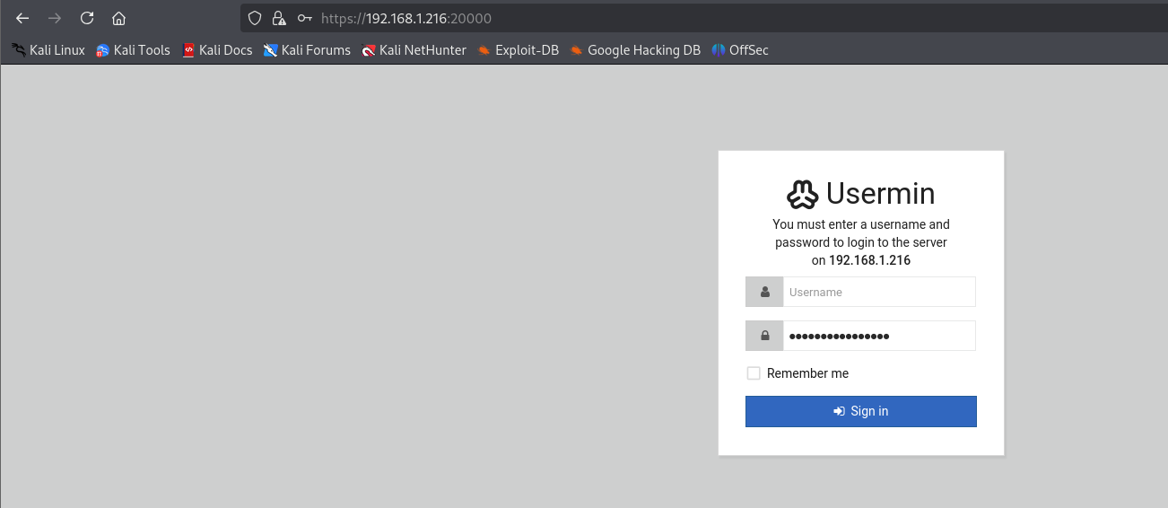Click the browser back arrow
This screenshot has width=1168, height=508.
23,18
